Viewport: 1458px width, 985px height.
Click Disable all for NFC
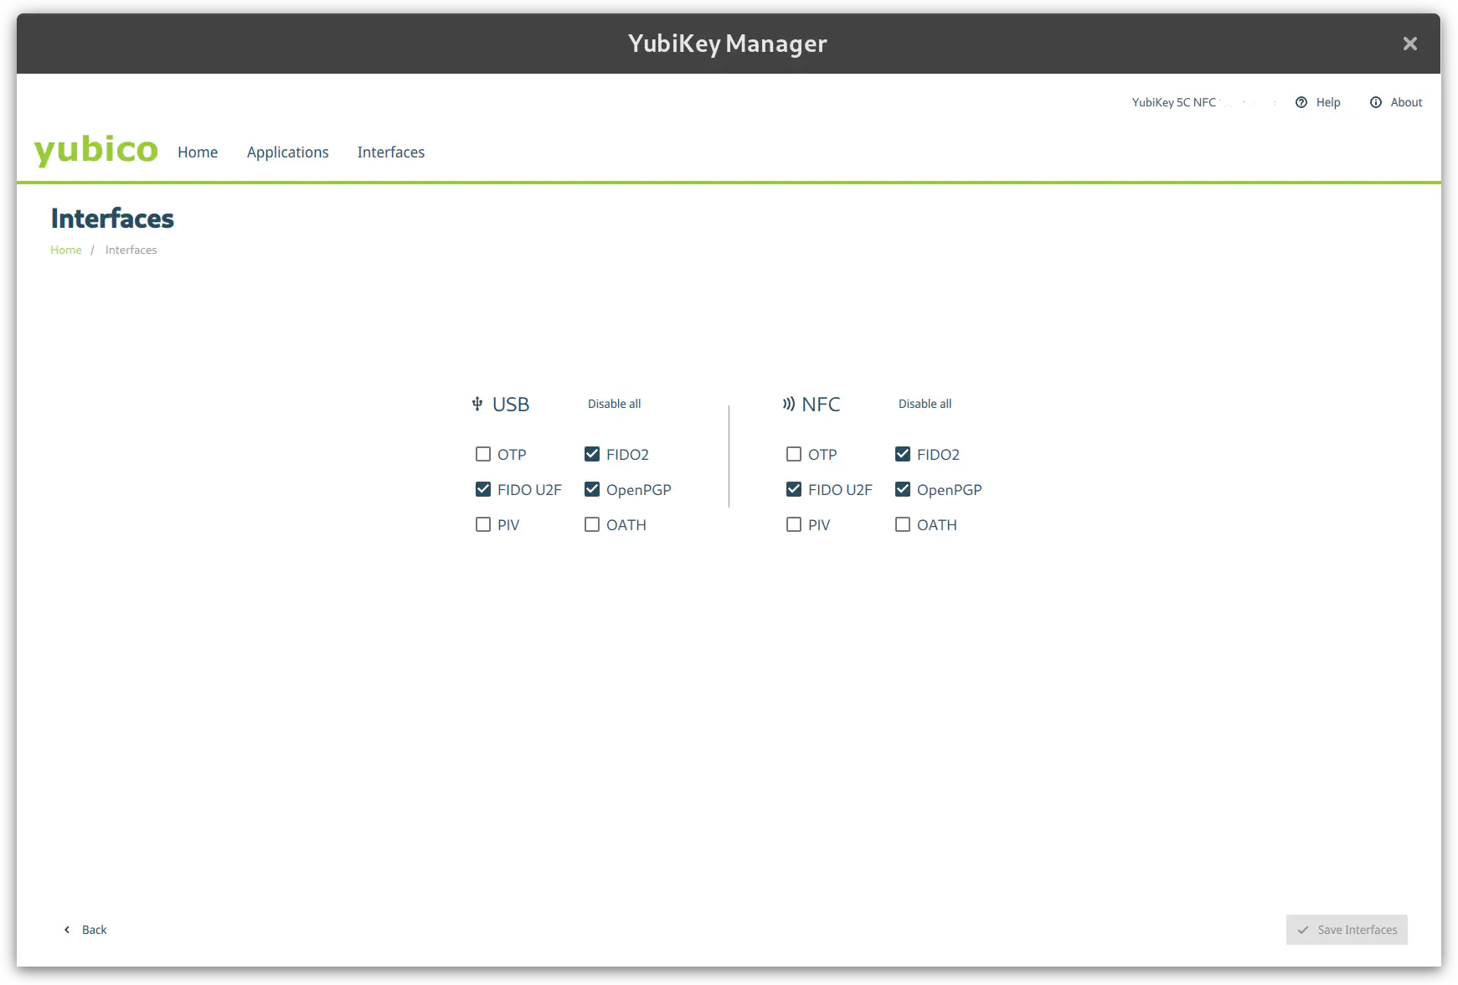coord(925,404)
